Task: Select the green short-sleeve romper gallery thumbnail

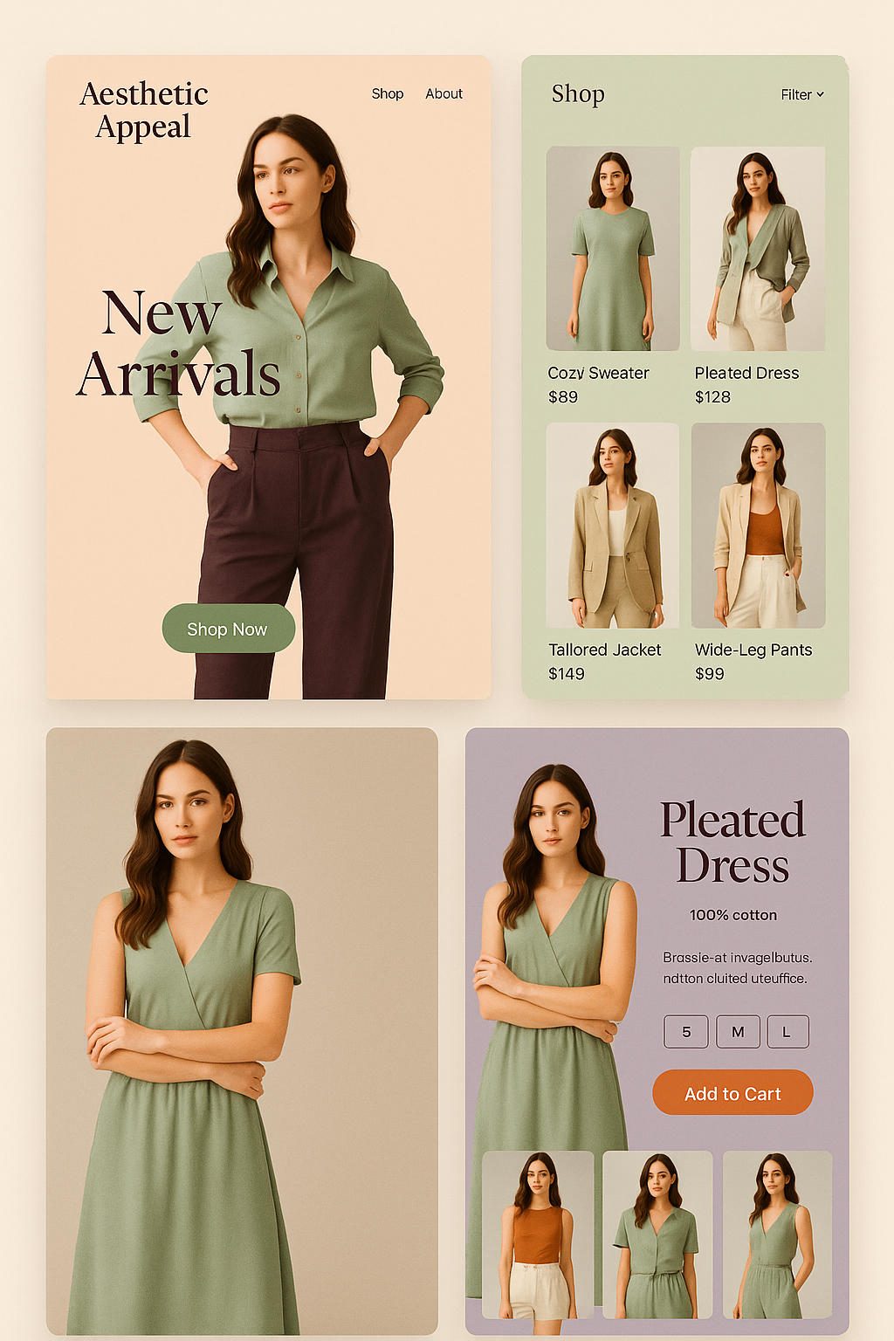Action: click(657, 1234)
